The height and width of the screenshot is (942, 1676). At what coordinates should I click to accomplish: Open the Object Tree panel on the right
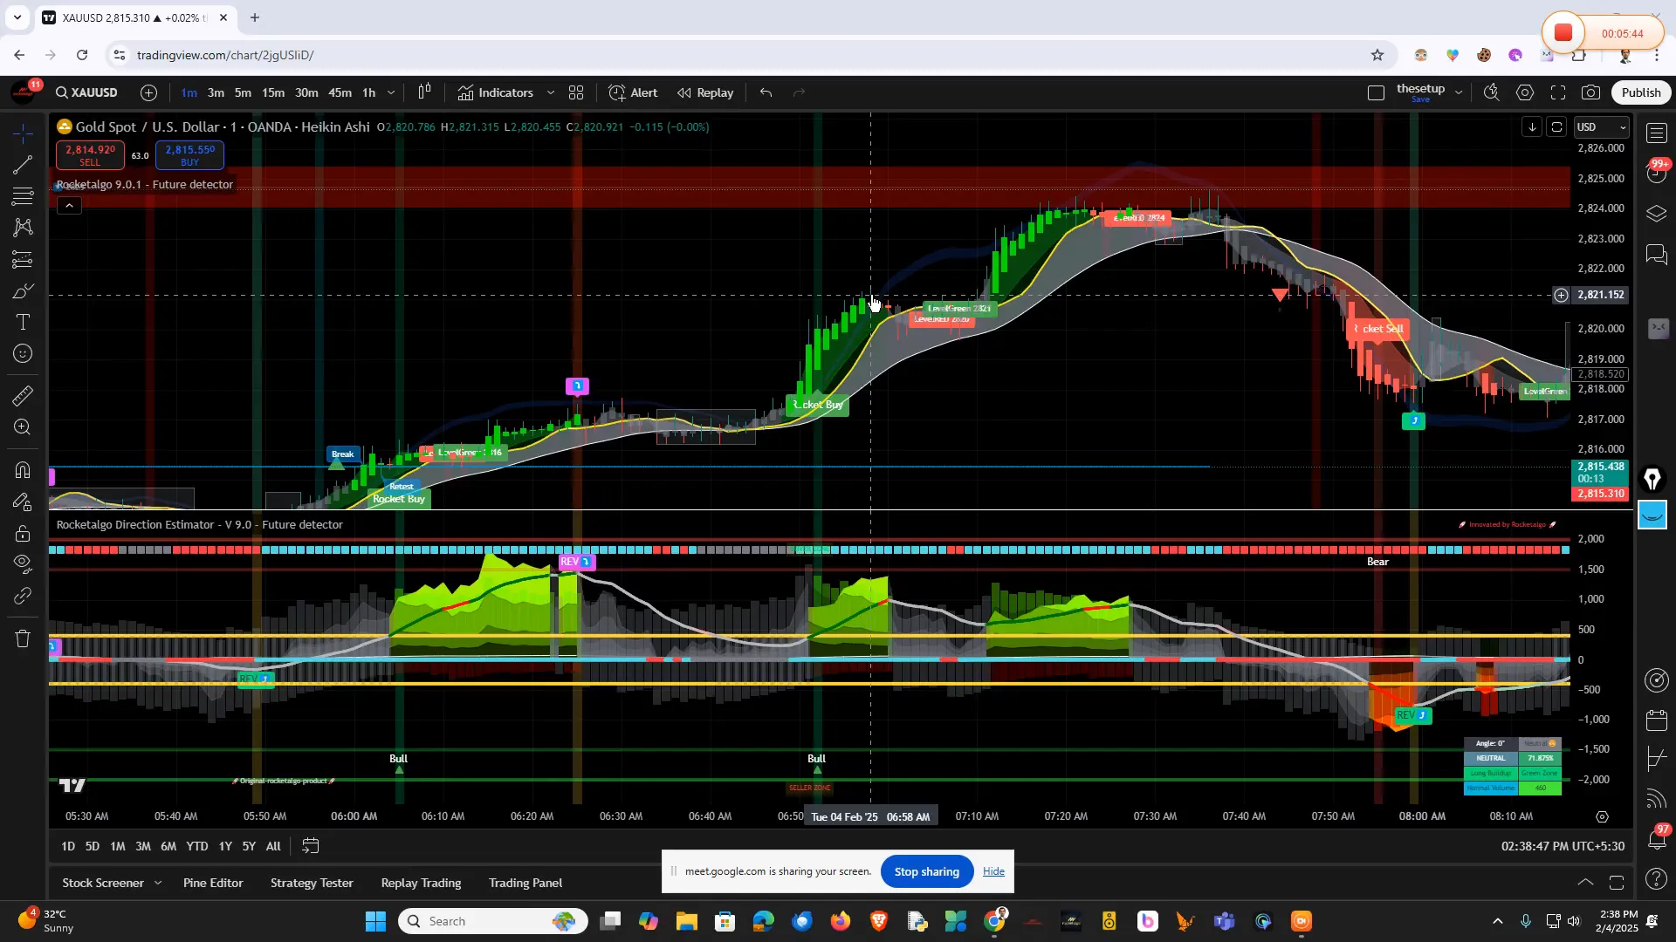pos(1657,213)
